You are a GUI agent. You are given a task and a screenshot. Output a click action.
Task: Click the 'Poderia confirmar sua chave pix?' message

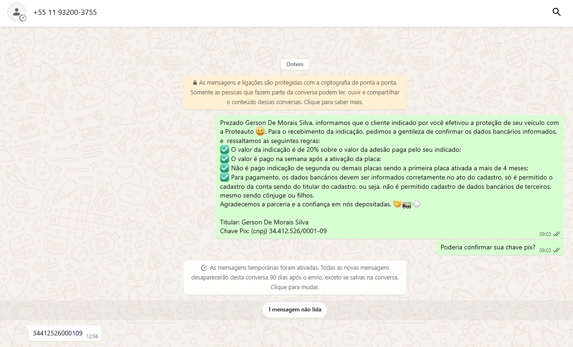[x=487, y=247]
